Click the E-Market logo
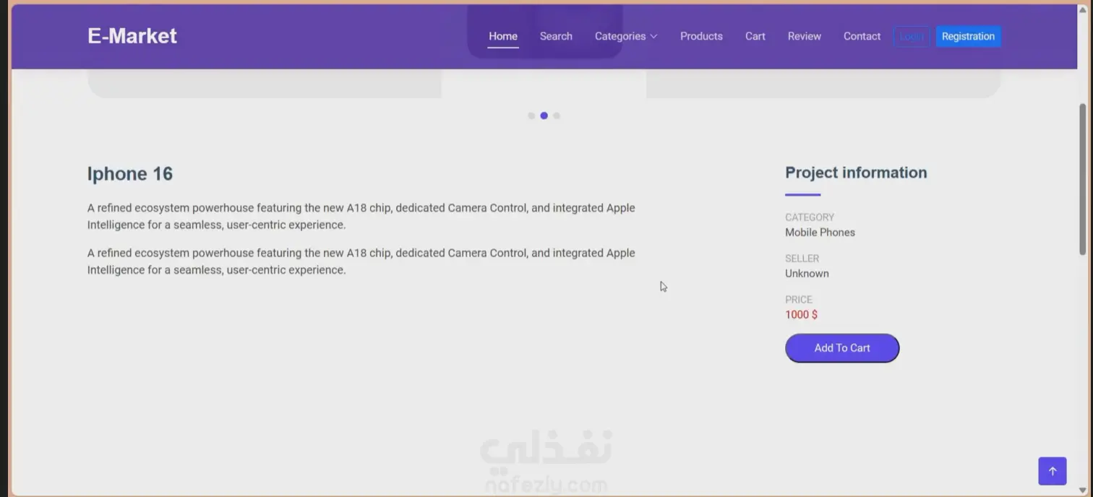Viewport: 1093px width, 497px height. click(132, 36)
